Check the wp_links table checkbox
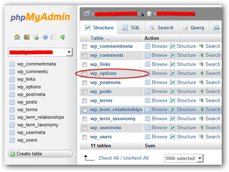Screen dimensions: 229x172 click(x=84, y=64)
